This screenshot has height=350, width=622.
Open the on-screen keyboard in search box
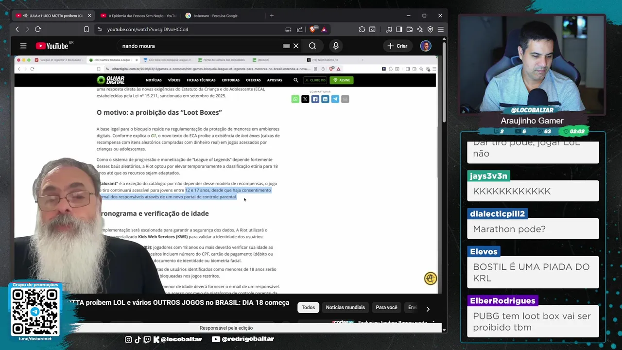(x=286, y=46)
